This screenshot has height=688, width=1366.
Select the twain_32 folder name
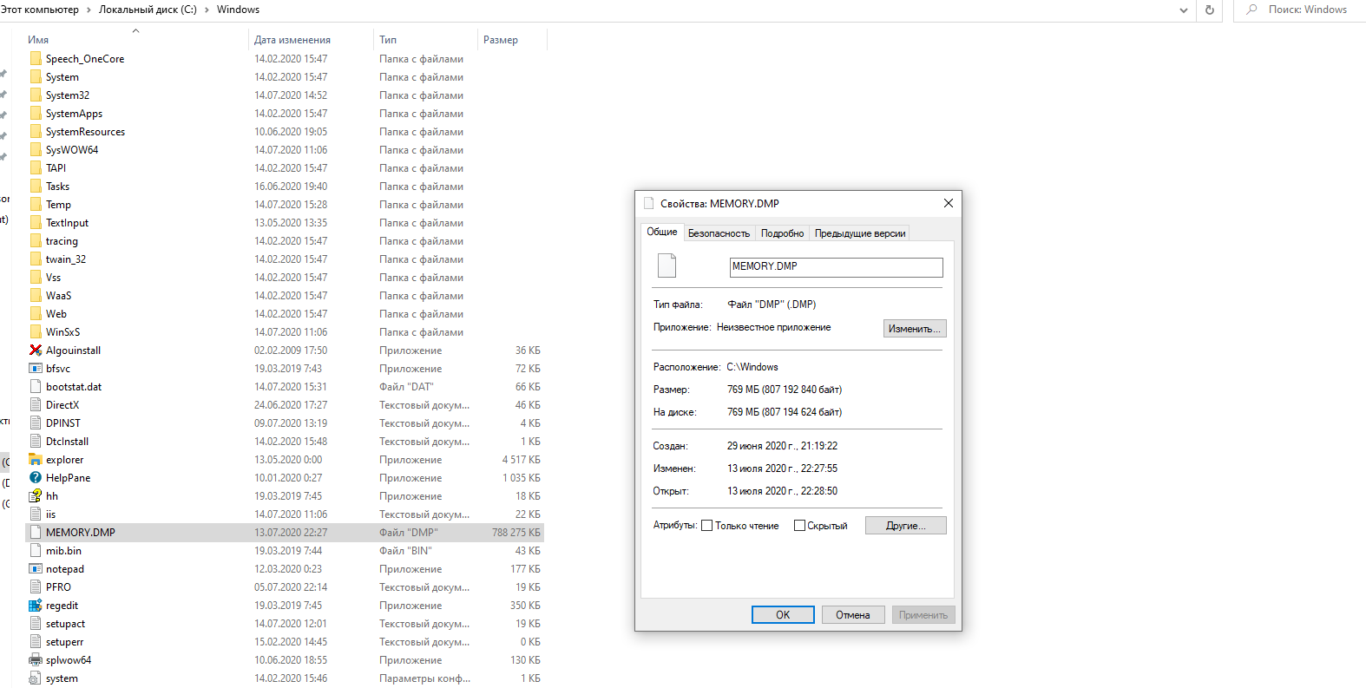66,259
